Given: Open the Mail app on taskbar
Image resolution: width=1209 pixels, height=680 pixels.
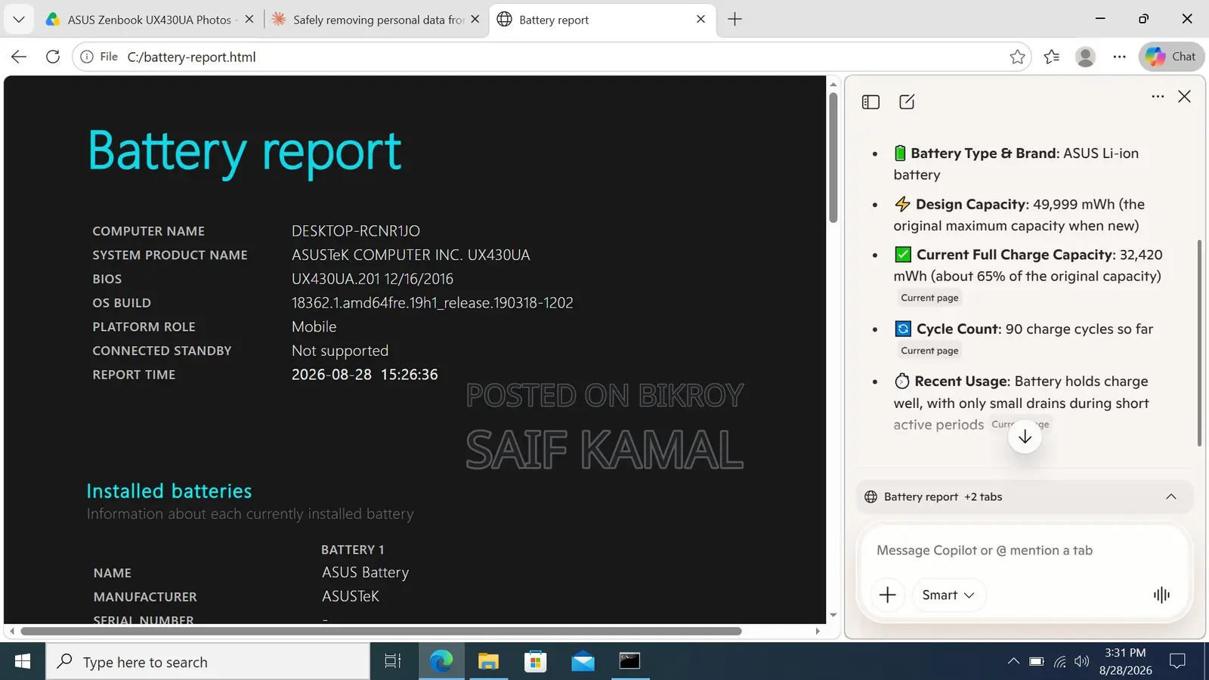Looking at the screenshot, I should pyautogui.click(x=583, y=662).
